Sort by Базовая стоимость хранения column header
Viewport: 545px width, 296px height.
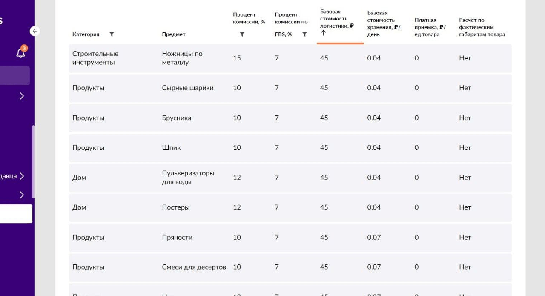383,23
